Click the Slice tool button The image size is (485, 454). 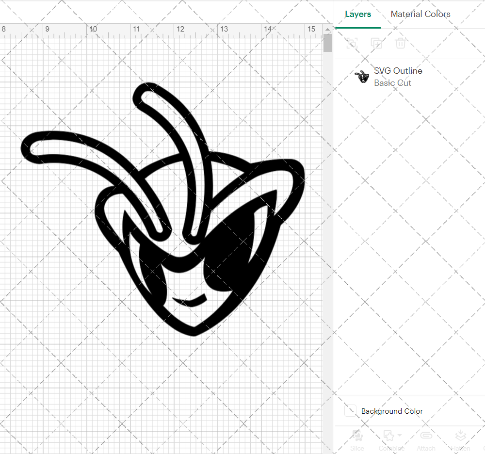point(357,440)
